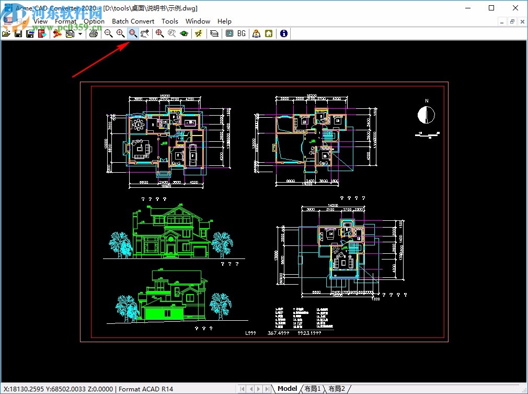The width and height of the screenshot is (528, 394).
Task: Switch to the 布局1 layout tab
Action: [312, 389]
